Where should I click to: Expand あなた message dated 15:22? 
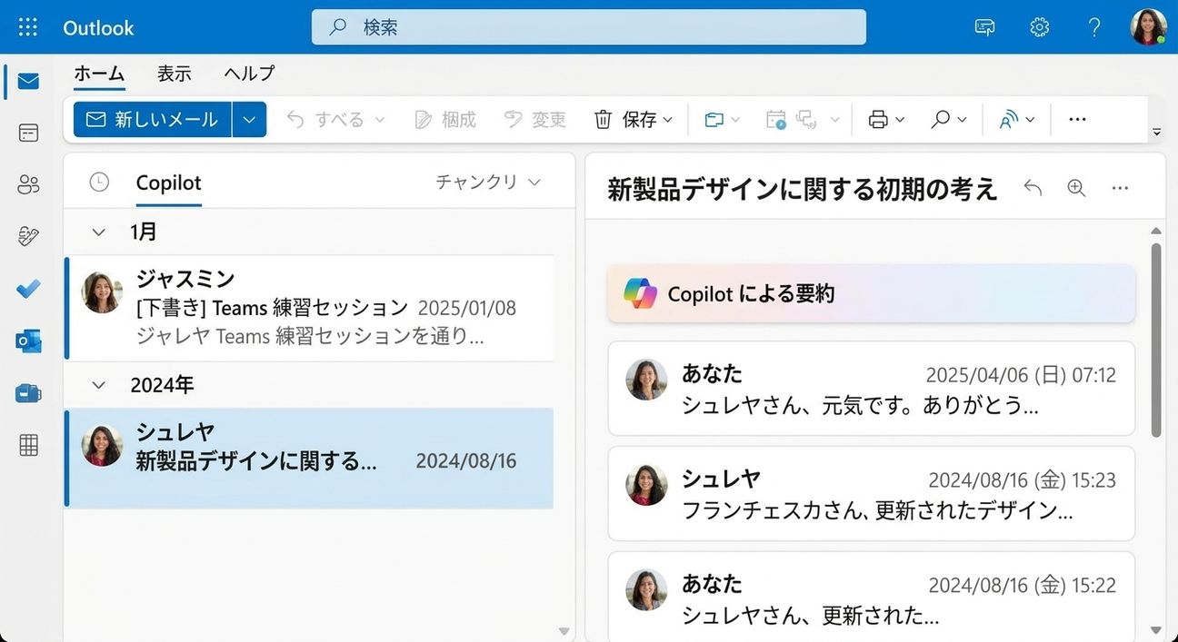pos(871,597)
